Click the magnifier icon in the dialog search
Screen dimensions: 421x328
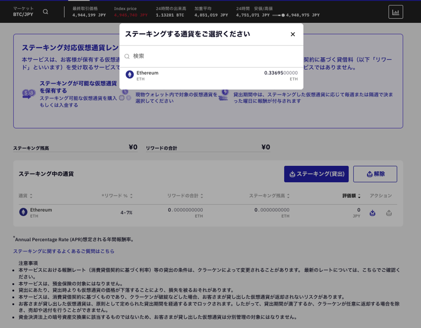127,57
